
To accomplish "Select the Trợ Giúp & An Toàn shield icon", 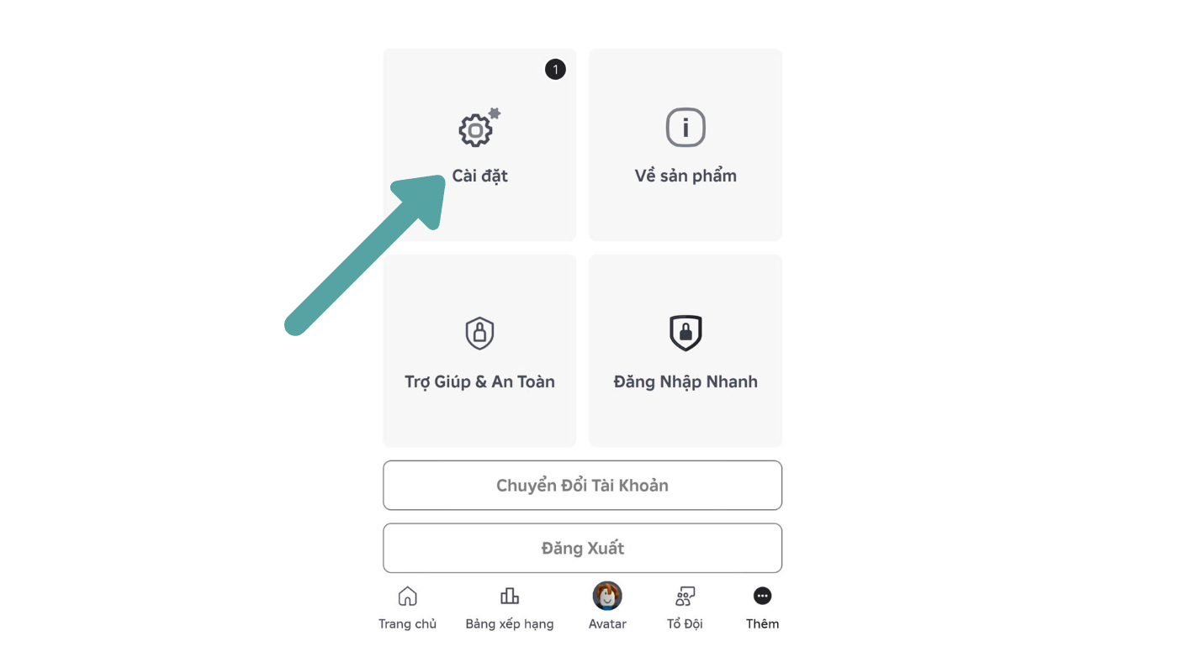I will point(479,334).
